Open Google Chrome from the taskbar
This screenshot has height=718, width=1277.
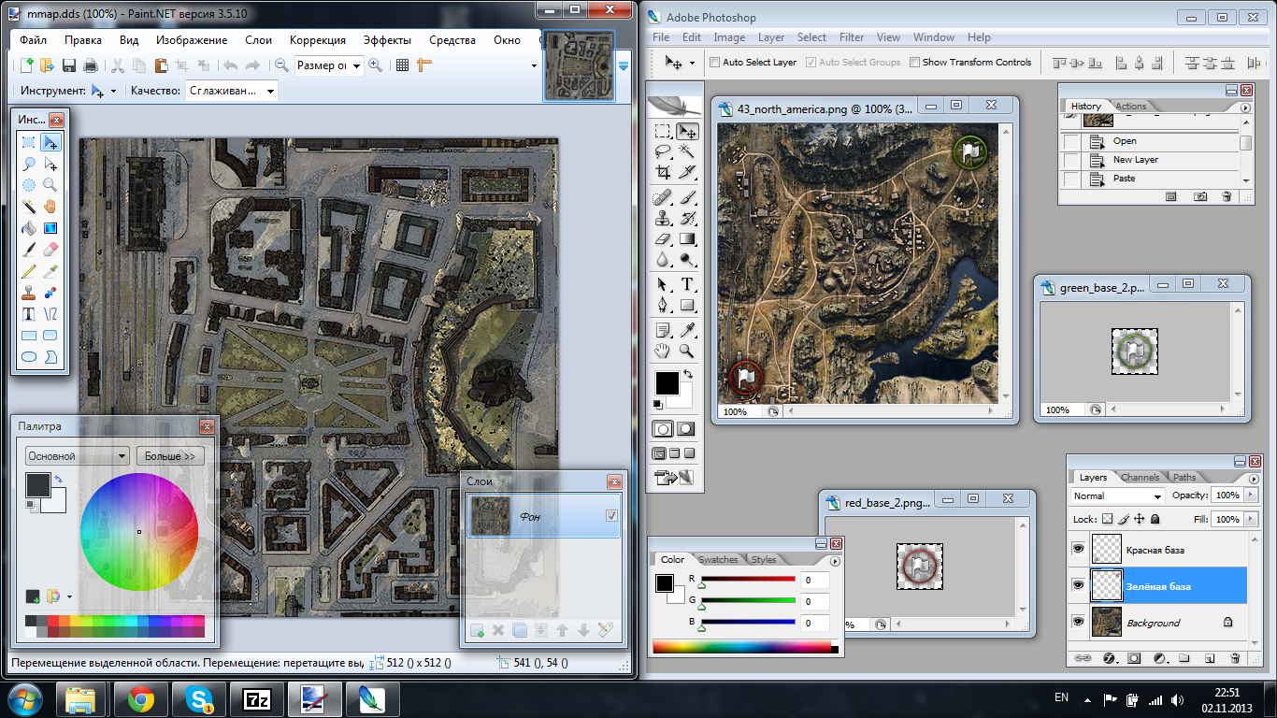(141, 698)
